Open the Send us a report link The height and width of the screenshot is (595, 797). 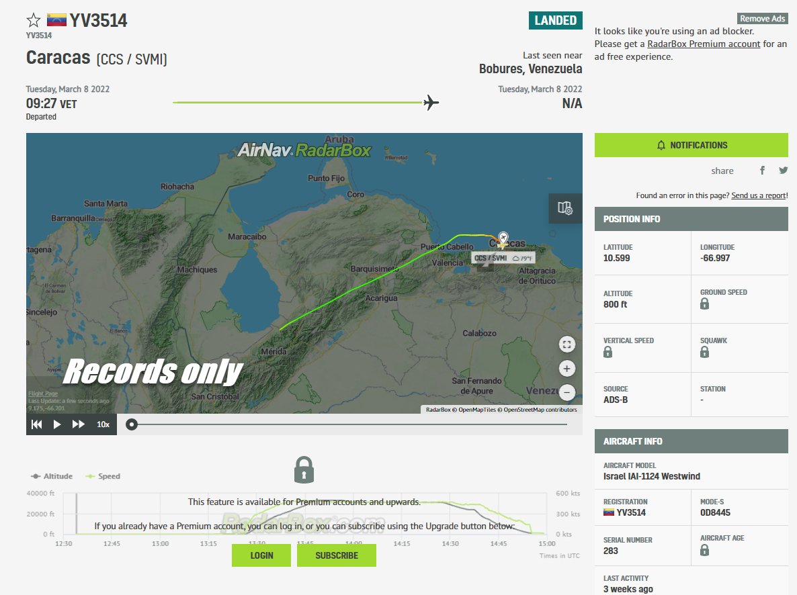[x=759, y=195]
